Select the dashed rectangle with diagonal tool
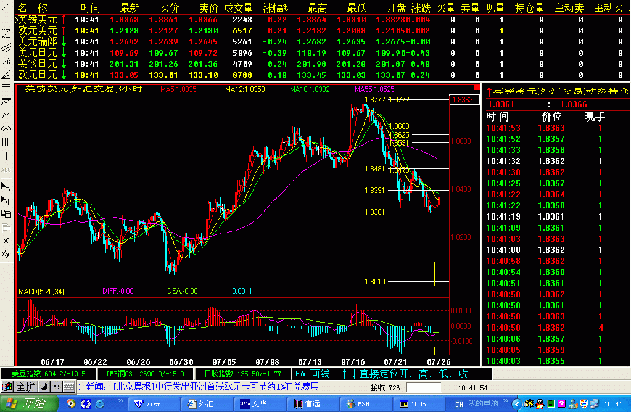631x412 pixels. 6,33
